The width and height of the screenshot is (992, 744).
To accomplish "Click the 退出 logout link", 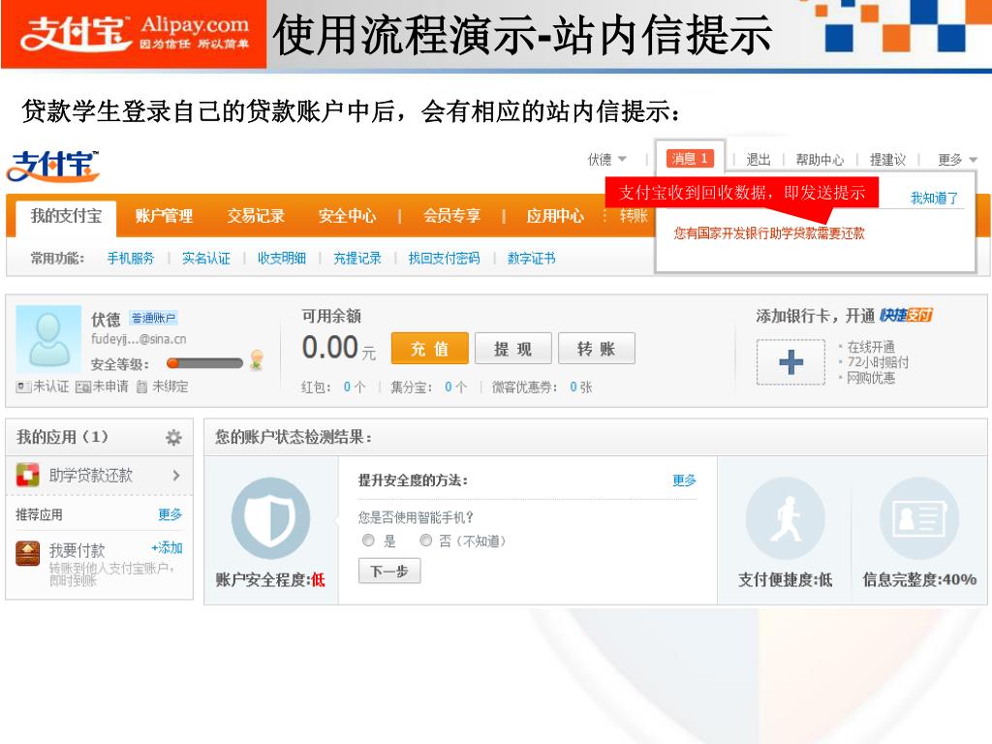I will click(x=759, y=160).
